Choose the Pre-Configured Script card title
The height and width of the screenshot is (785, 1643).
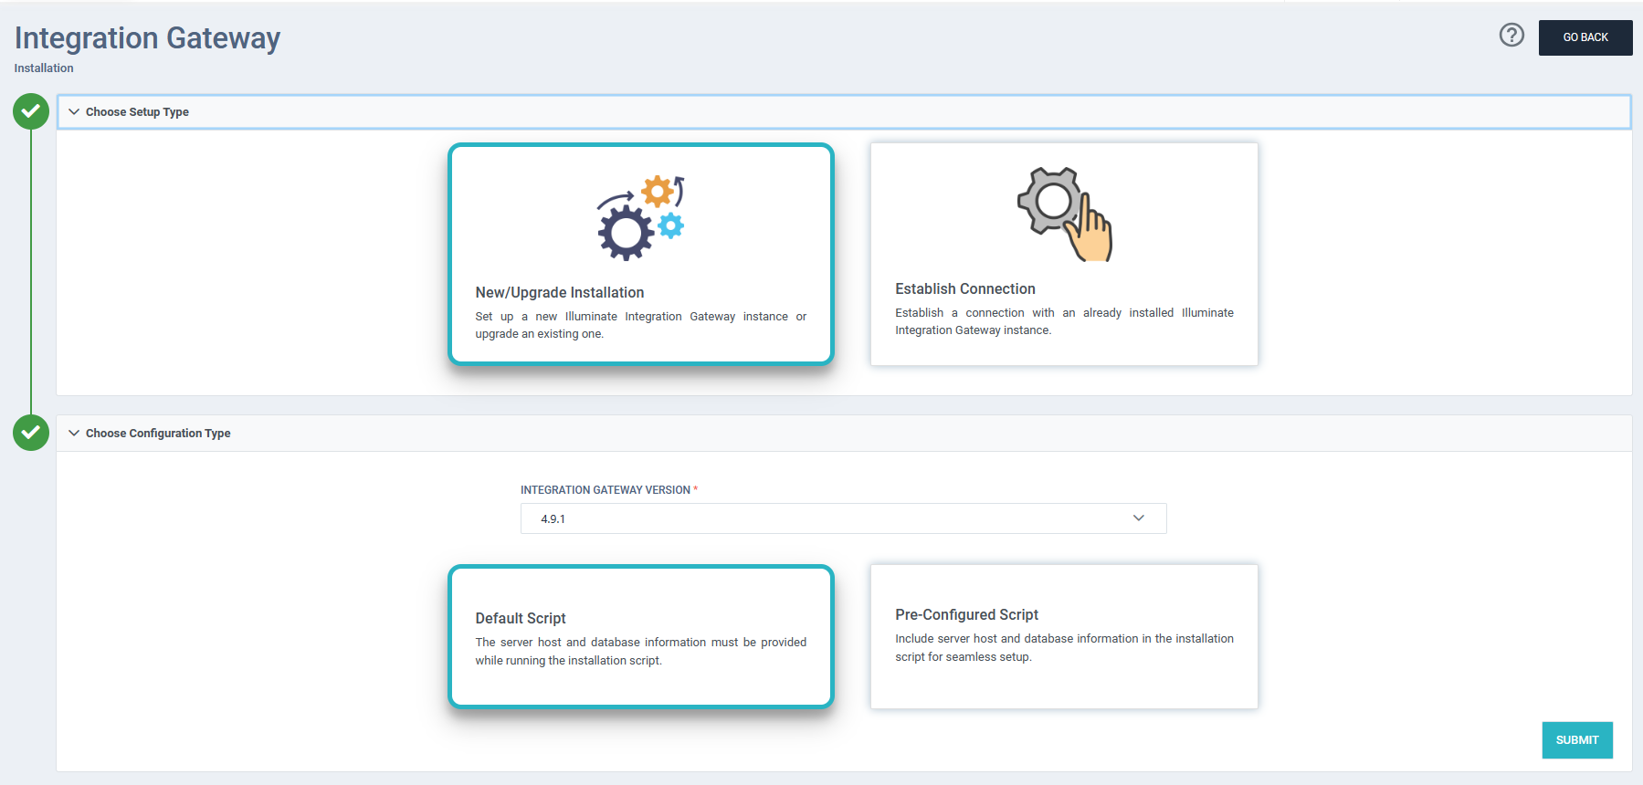pyautogui.click(x=966, y=614)
